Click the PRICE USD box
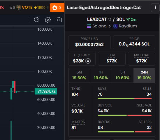This screenshot has width=160, height=140. tap(89, 42)
